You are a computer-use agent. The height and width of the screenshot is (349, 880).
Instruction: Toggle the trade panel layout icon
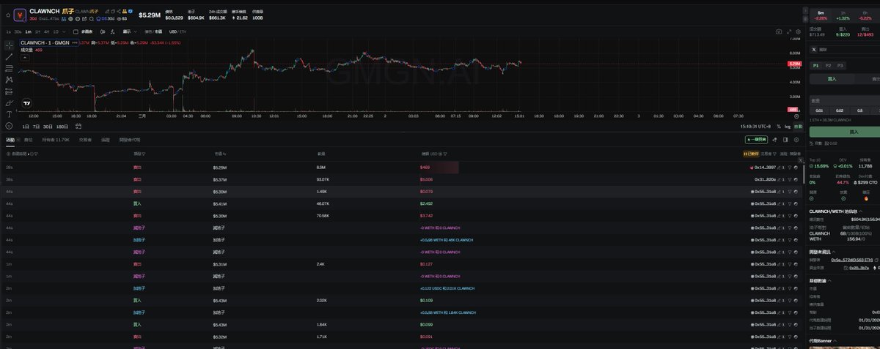(785, 139)
